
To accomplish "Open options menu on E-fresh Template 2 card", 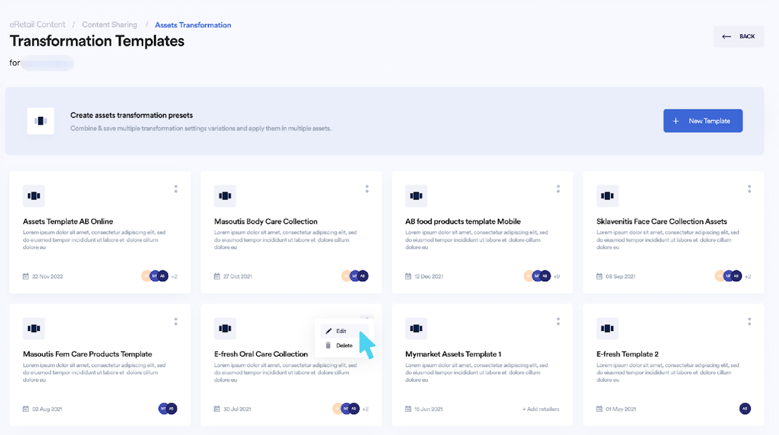I will tap(749, 321).
